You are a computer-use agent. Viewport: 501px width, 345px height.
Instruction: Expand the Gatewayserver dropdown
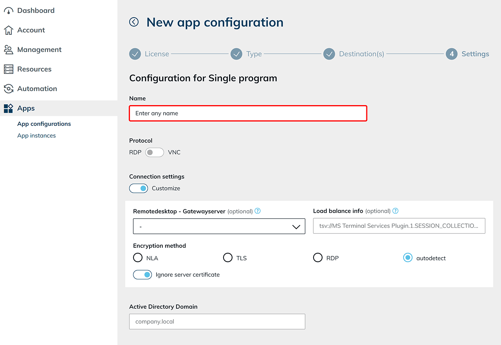219,226
